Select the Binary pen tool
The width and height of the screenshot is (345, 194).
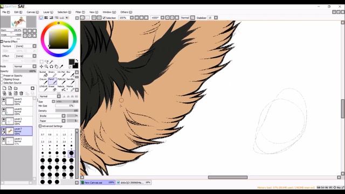tap(53, 74)
